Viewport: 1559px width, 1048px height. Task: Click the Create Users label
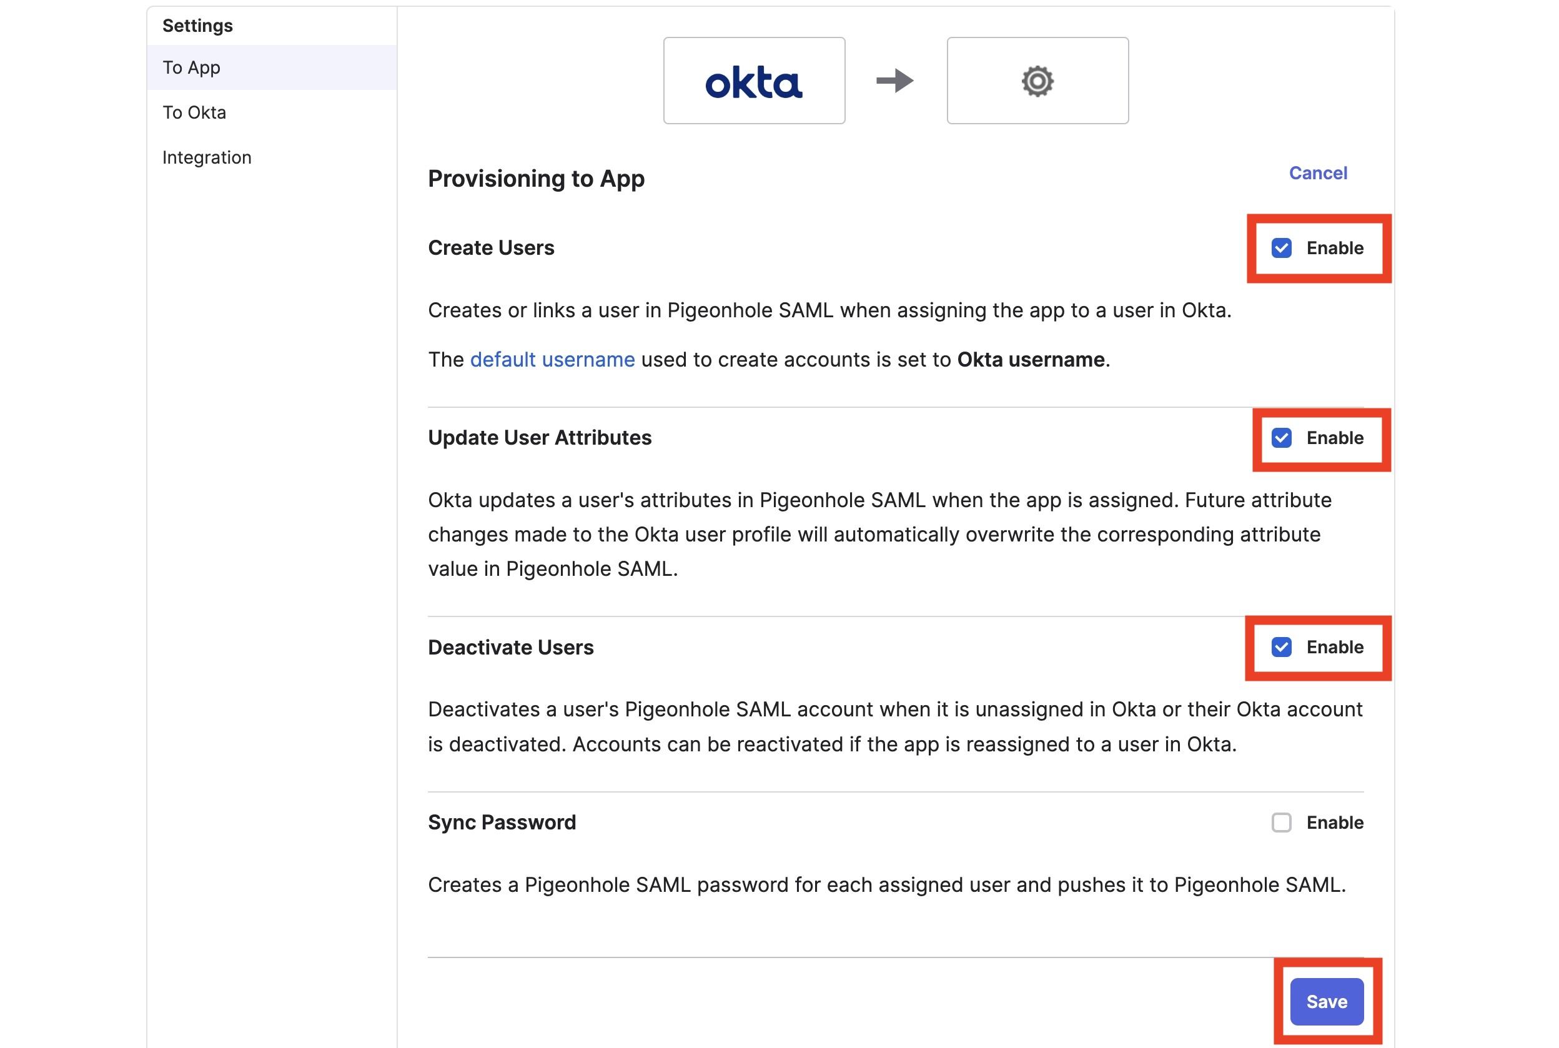coord(491,248)
